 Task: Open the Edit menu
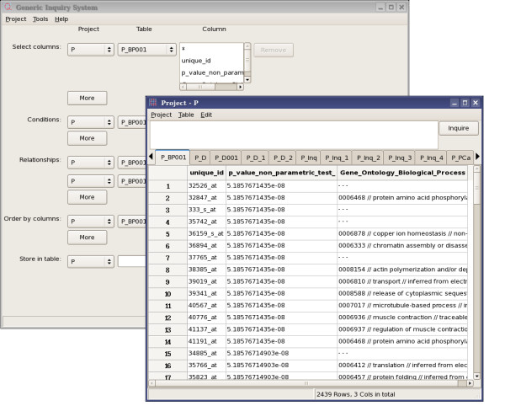[206, 115]
